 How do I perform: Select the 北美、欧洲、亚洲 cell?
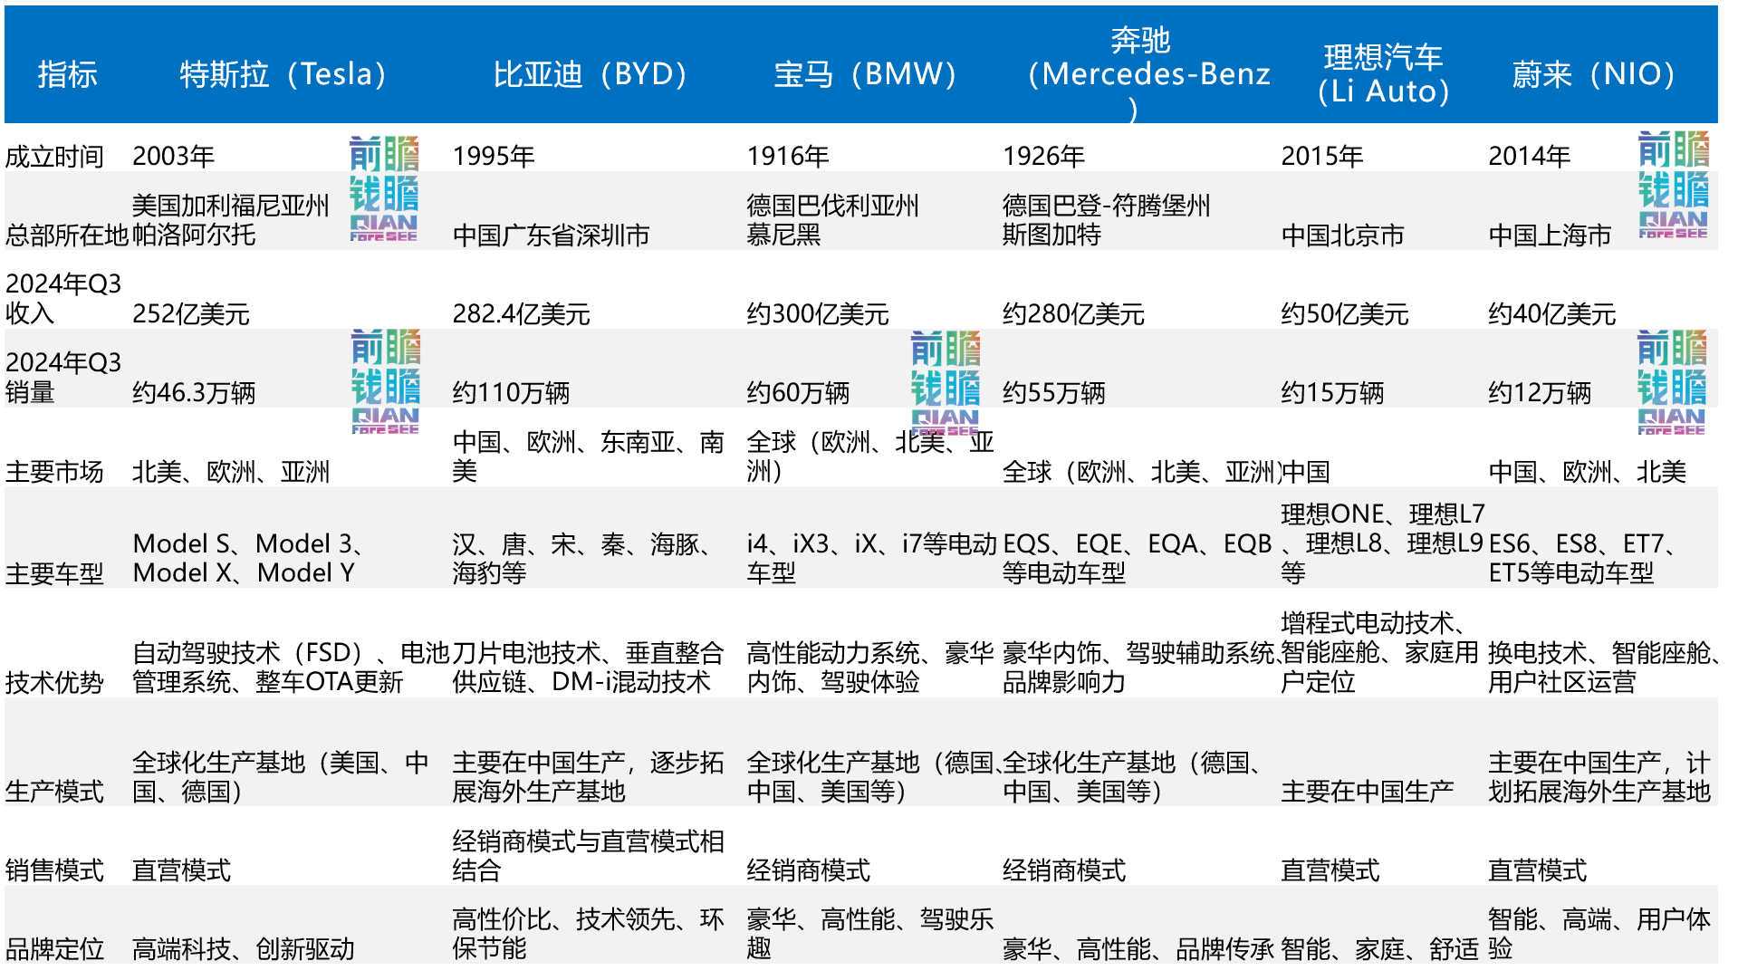pos(231,472)
